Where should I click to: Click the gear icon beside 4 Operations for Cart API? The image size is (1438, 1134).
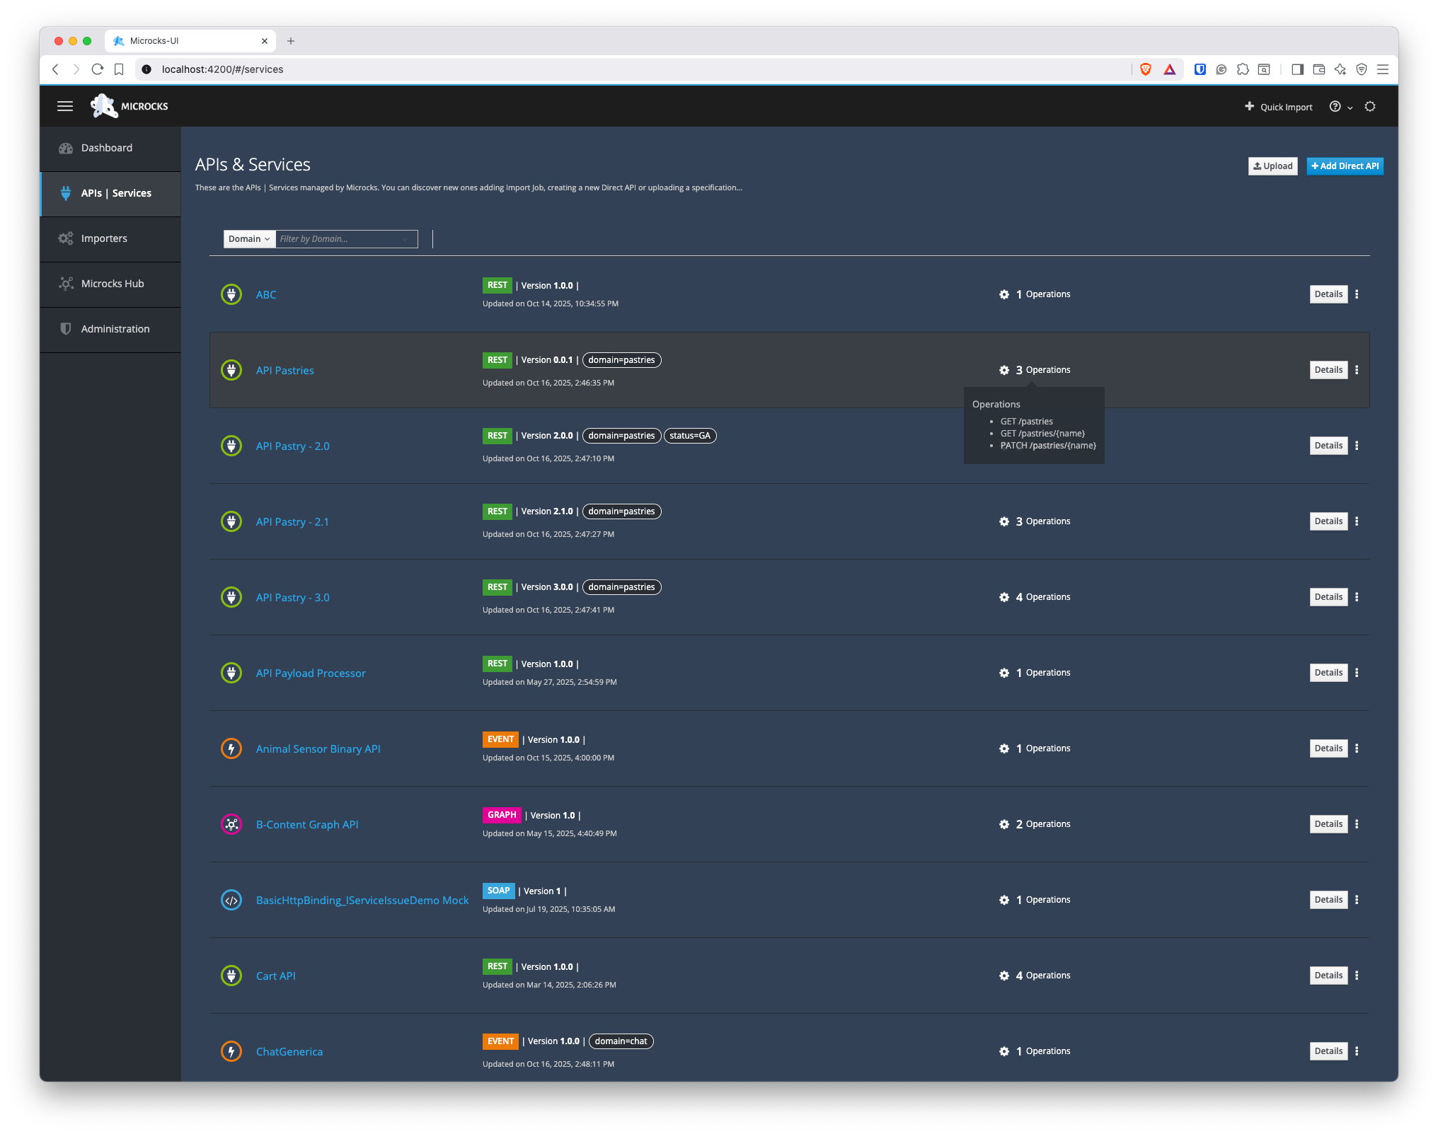[1004, 976]
